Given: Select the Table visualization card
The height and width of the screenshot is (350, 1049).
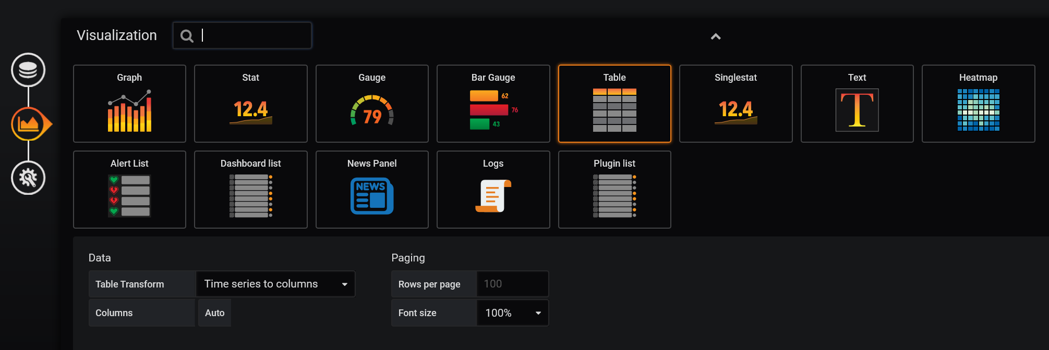Looking at the screenshot, I should coord(614,104).
